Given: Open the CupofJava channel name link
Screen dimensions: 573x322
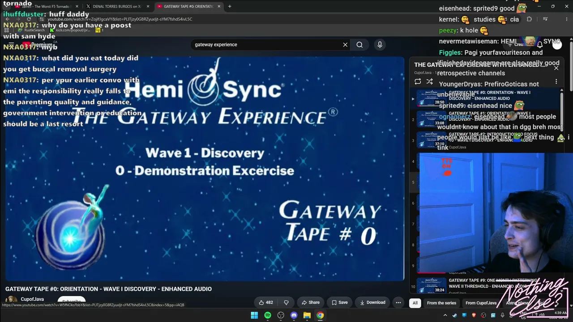Looking at the screenshot, I should 32,299.
